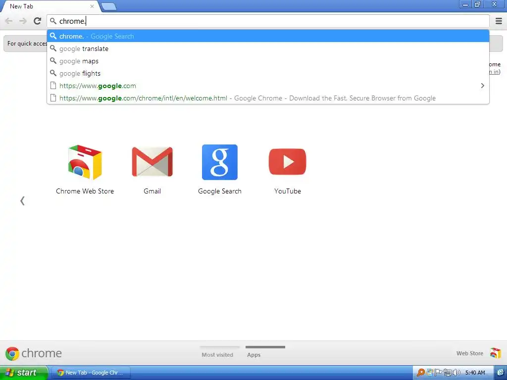
Task: Switch to the Apps section
Action: (254, 354)
